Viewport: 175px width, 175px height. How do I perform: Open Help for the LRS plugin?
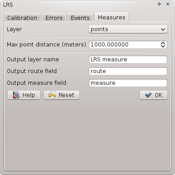[x=24, y=95]
